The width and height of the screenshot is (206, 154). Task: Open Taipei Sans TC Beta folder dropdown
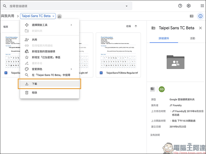pyautogui.click(x=38, y=16)
